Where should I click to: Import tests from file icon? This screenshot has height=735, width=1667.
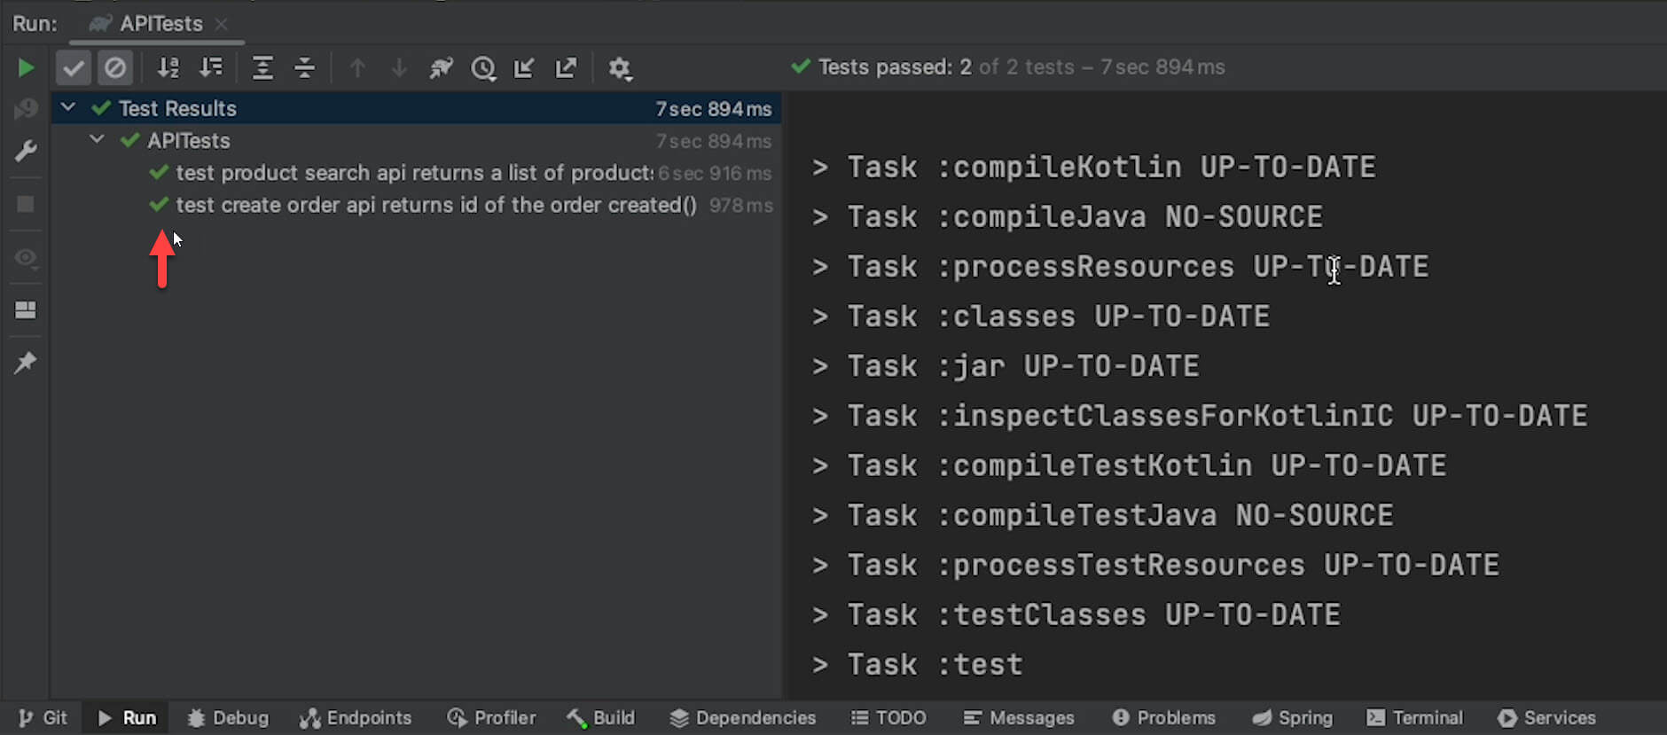tap(524, 68)
